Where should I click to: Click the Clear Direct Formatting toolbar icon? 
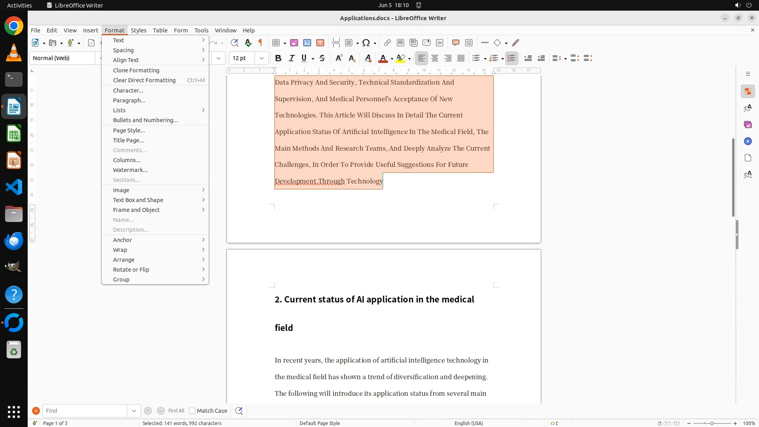coord(368,58)
